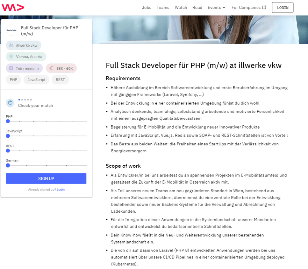
Task: Open the red WeAreDevelopers logo
Action: (x=13, y=7)
